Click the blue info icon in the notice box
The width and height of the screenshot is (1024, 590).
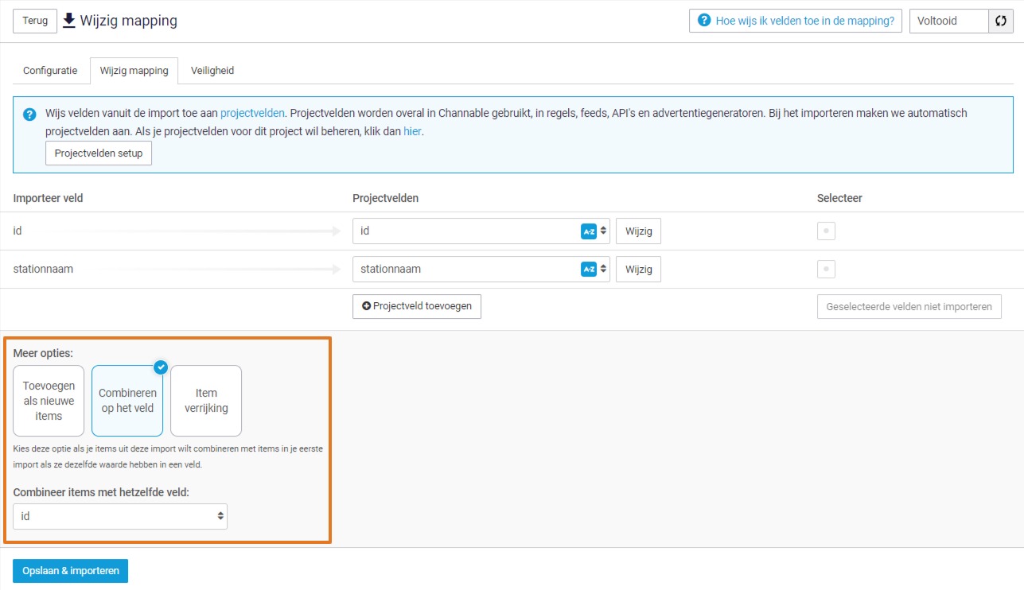click(x=29, y=115)
